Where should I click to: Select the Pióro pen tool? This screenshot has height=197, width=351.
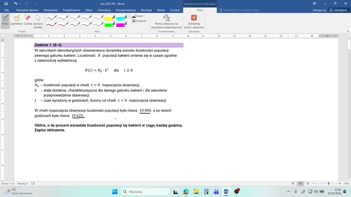pyautogui.click(x=5, y=21)
